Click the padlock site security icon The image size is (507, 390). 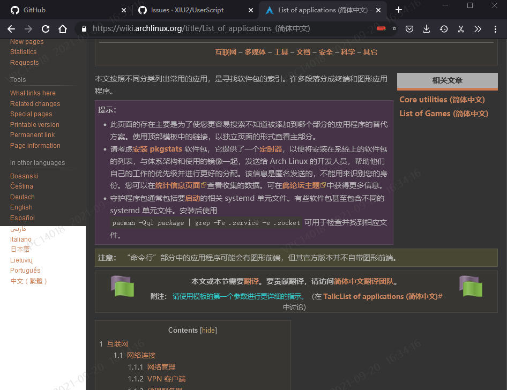pos(84,29)
